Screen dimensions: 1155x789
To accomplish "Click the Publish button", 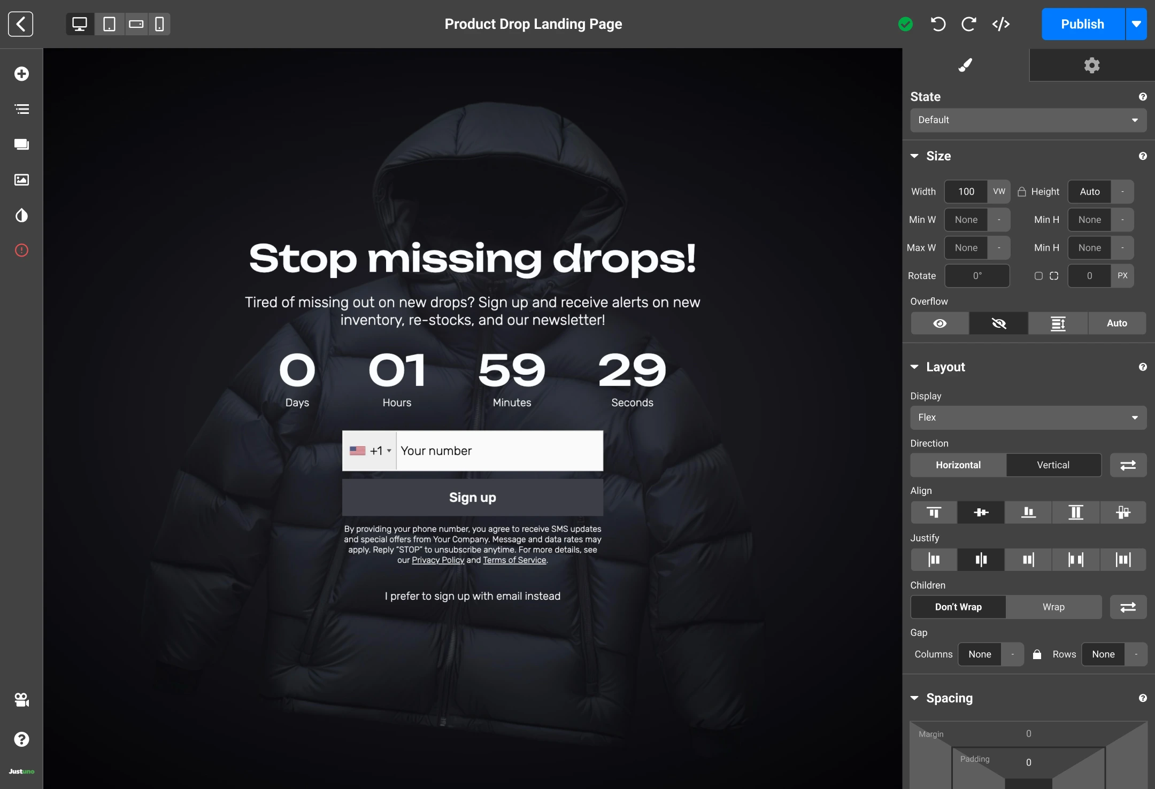I will click(1082, 24).
